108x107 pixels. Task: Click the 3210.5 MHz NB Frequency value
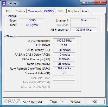(x=84, y=30)
